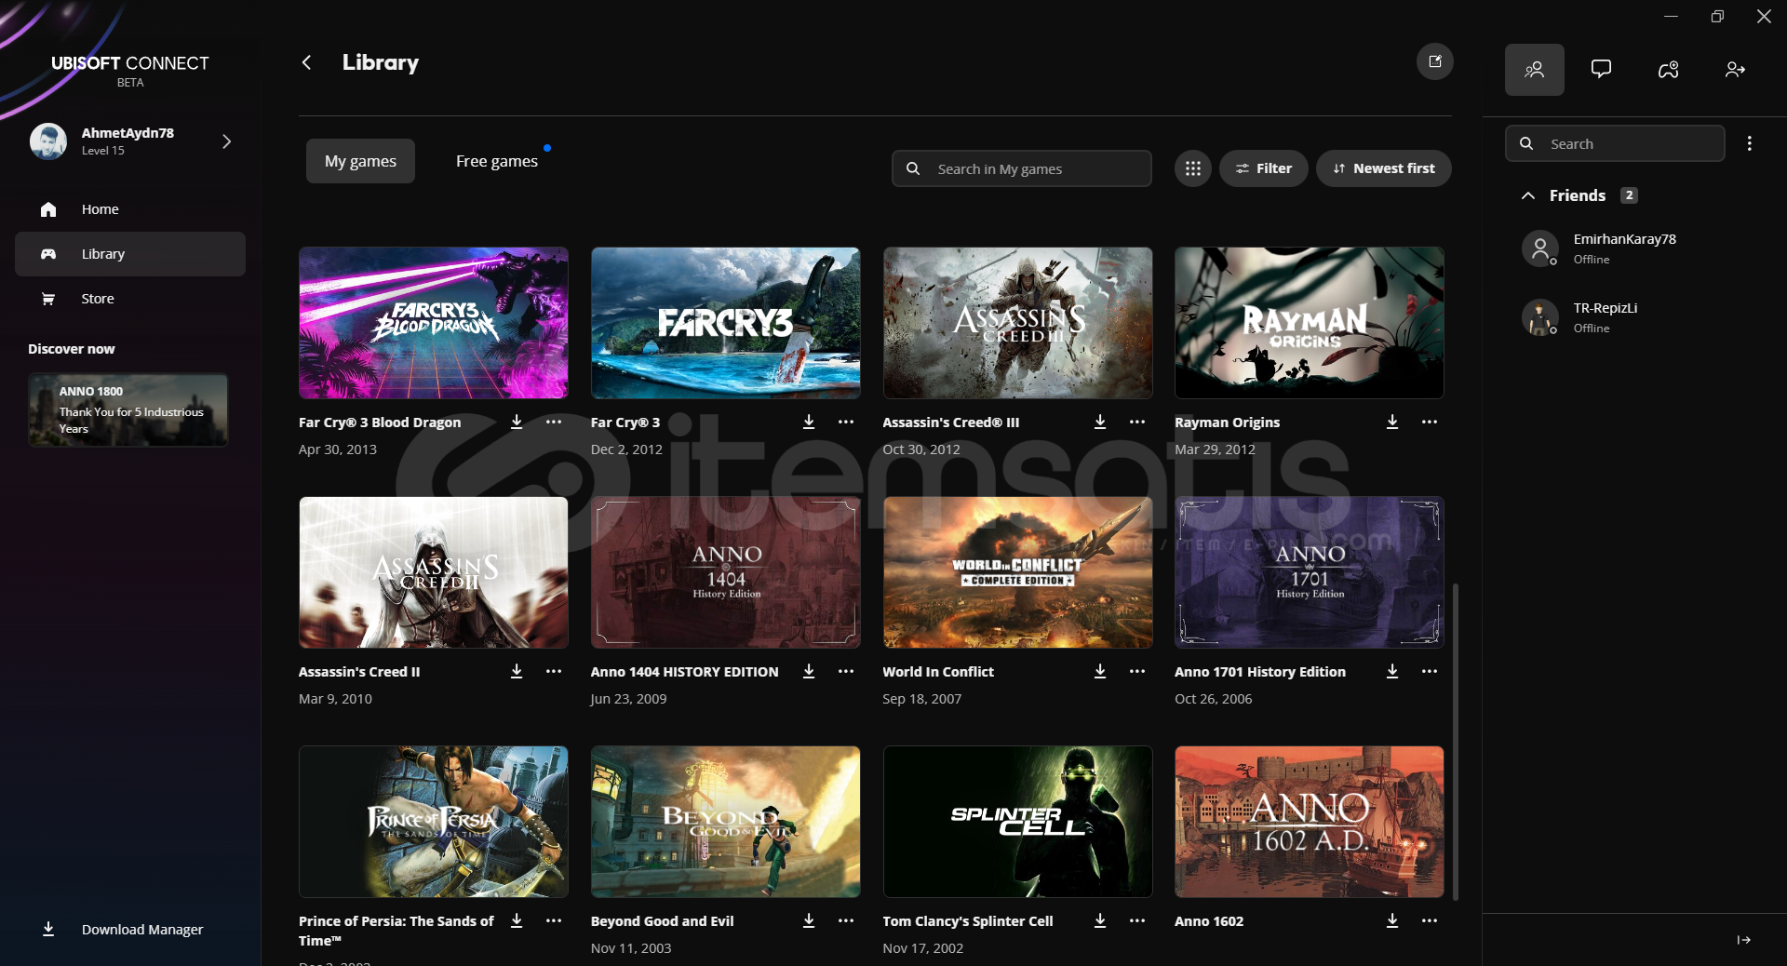Download Prince of Persia: The Sands of Time
This screenshot has width=1787, height=966.
[517, 920]
